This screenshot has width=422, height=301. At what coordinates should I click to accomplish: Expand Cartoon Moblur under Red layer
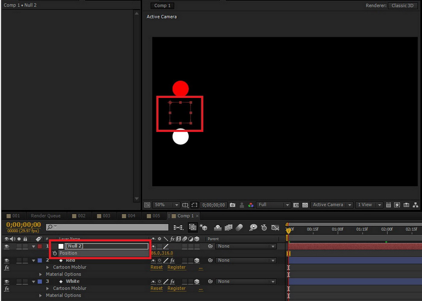point(48,267)
